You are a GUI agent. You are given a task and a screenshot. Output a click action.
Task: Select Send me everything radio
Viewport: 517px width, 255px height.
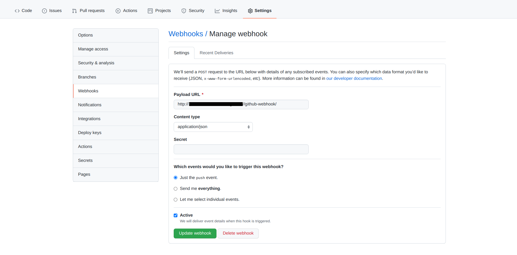tap(176, 189)
